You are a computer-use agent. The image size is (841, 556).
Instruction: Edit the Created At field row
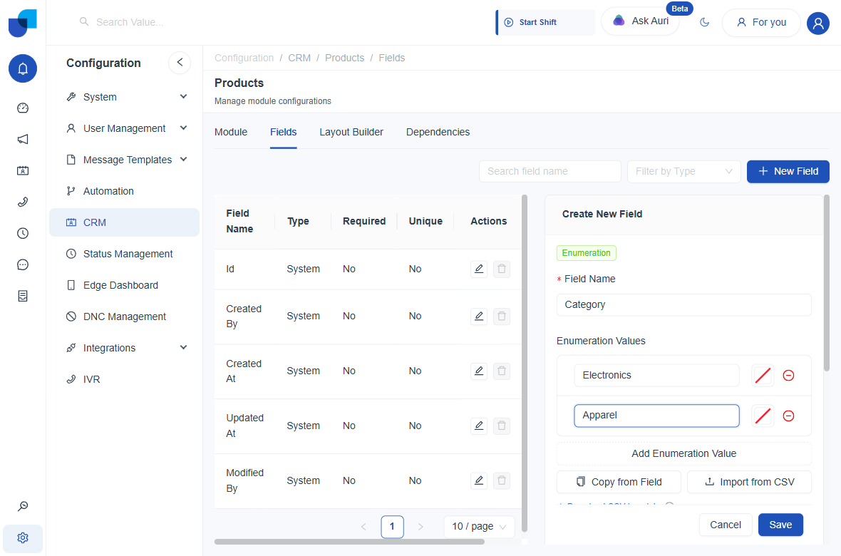(x=479, y=371)
